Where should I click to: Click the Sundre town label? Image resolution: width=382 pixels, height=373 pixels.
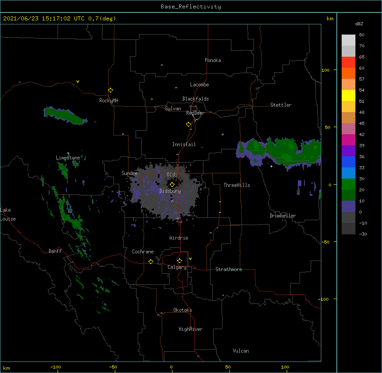pos(129,173)
